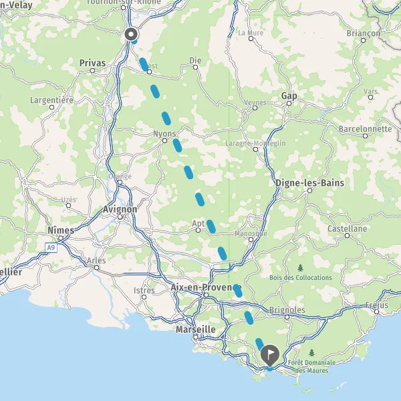This screenshot has width=401, height=401.
Task: Select the Privas town label
Action: tap(93, 63)
